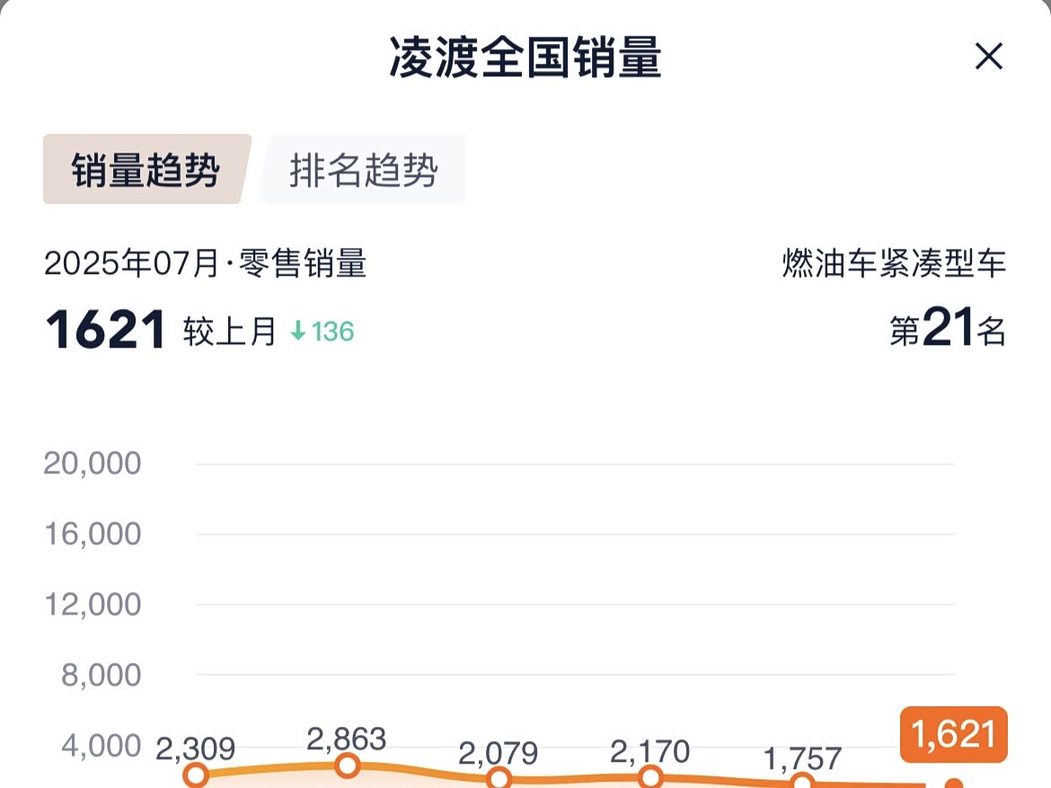Tap the 2,079 chart data point
The width and height of the screenshot is (1051, 788).
[499, 778]
